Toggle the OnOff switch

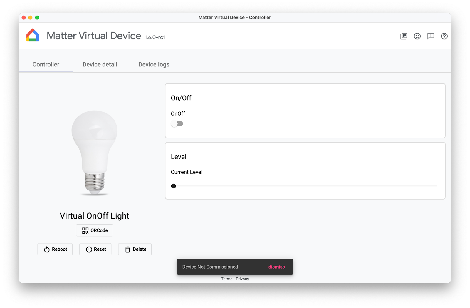(x=177, y=124)
